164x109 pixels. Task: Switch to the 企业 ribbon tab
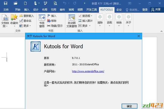[119, 10]
